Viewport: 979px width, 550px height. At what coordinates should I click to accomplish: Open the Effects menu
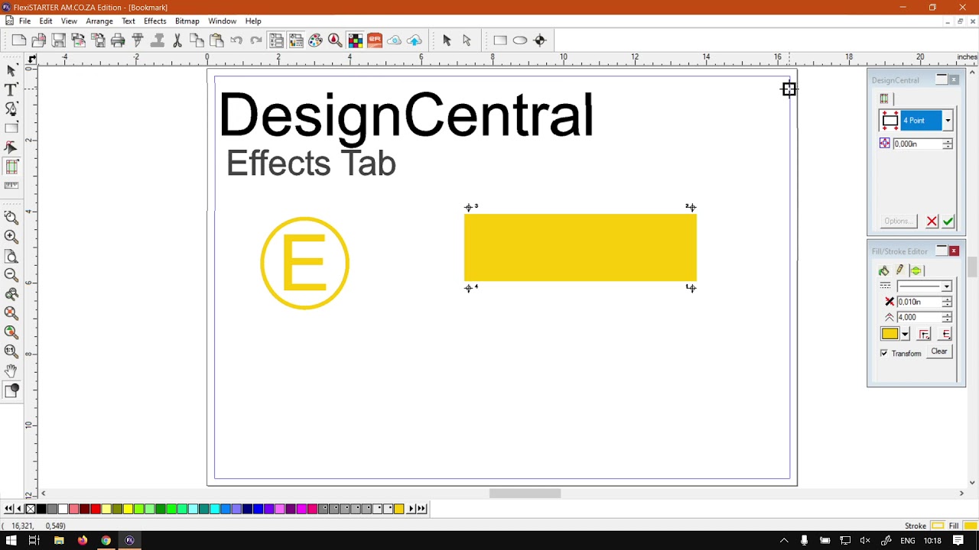click(x=154, y=21)
